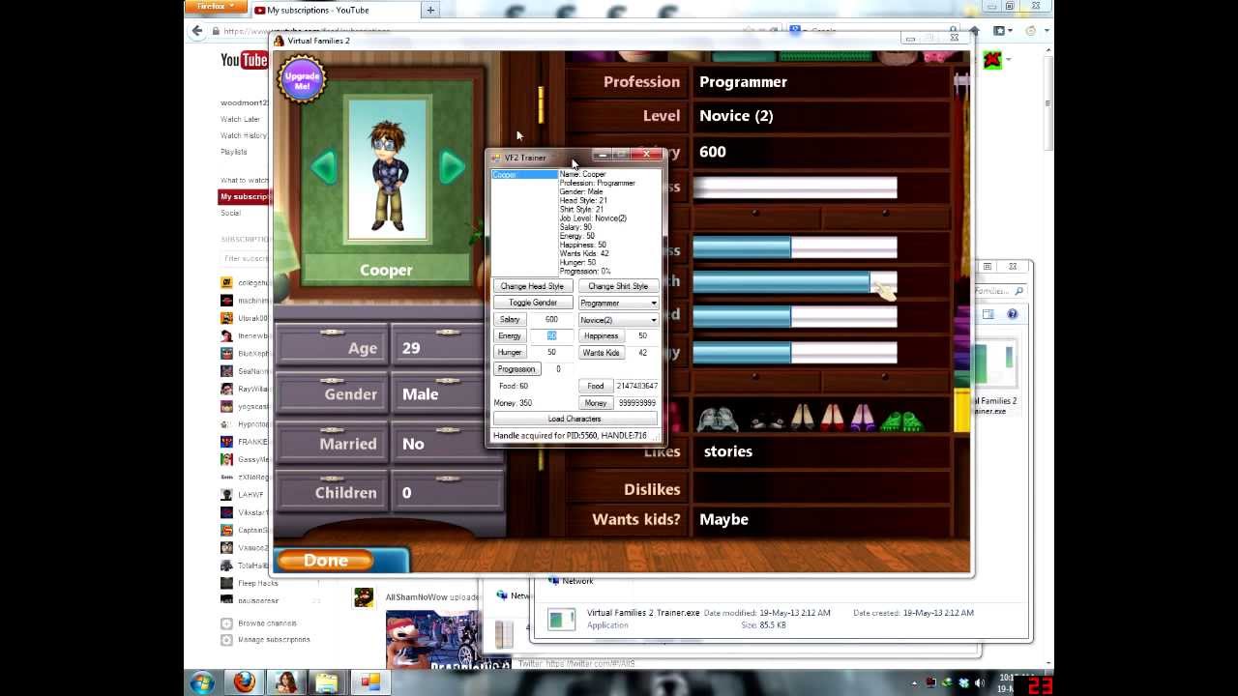This screenshot has height=696, width=1238.
Task: Select Cooper in trainer character list
Action: tap(524, 175)
